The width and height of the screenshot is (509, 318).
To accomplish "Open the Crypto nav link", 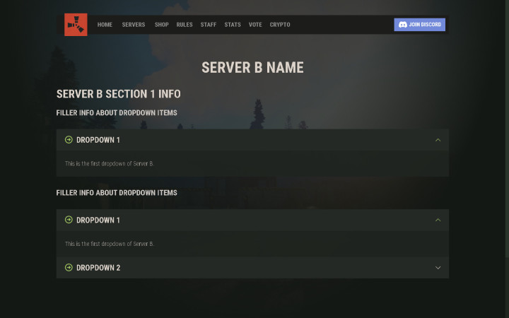I will [280, 25].
